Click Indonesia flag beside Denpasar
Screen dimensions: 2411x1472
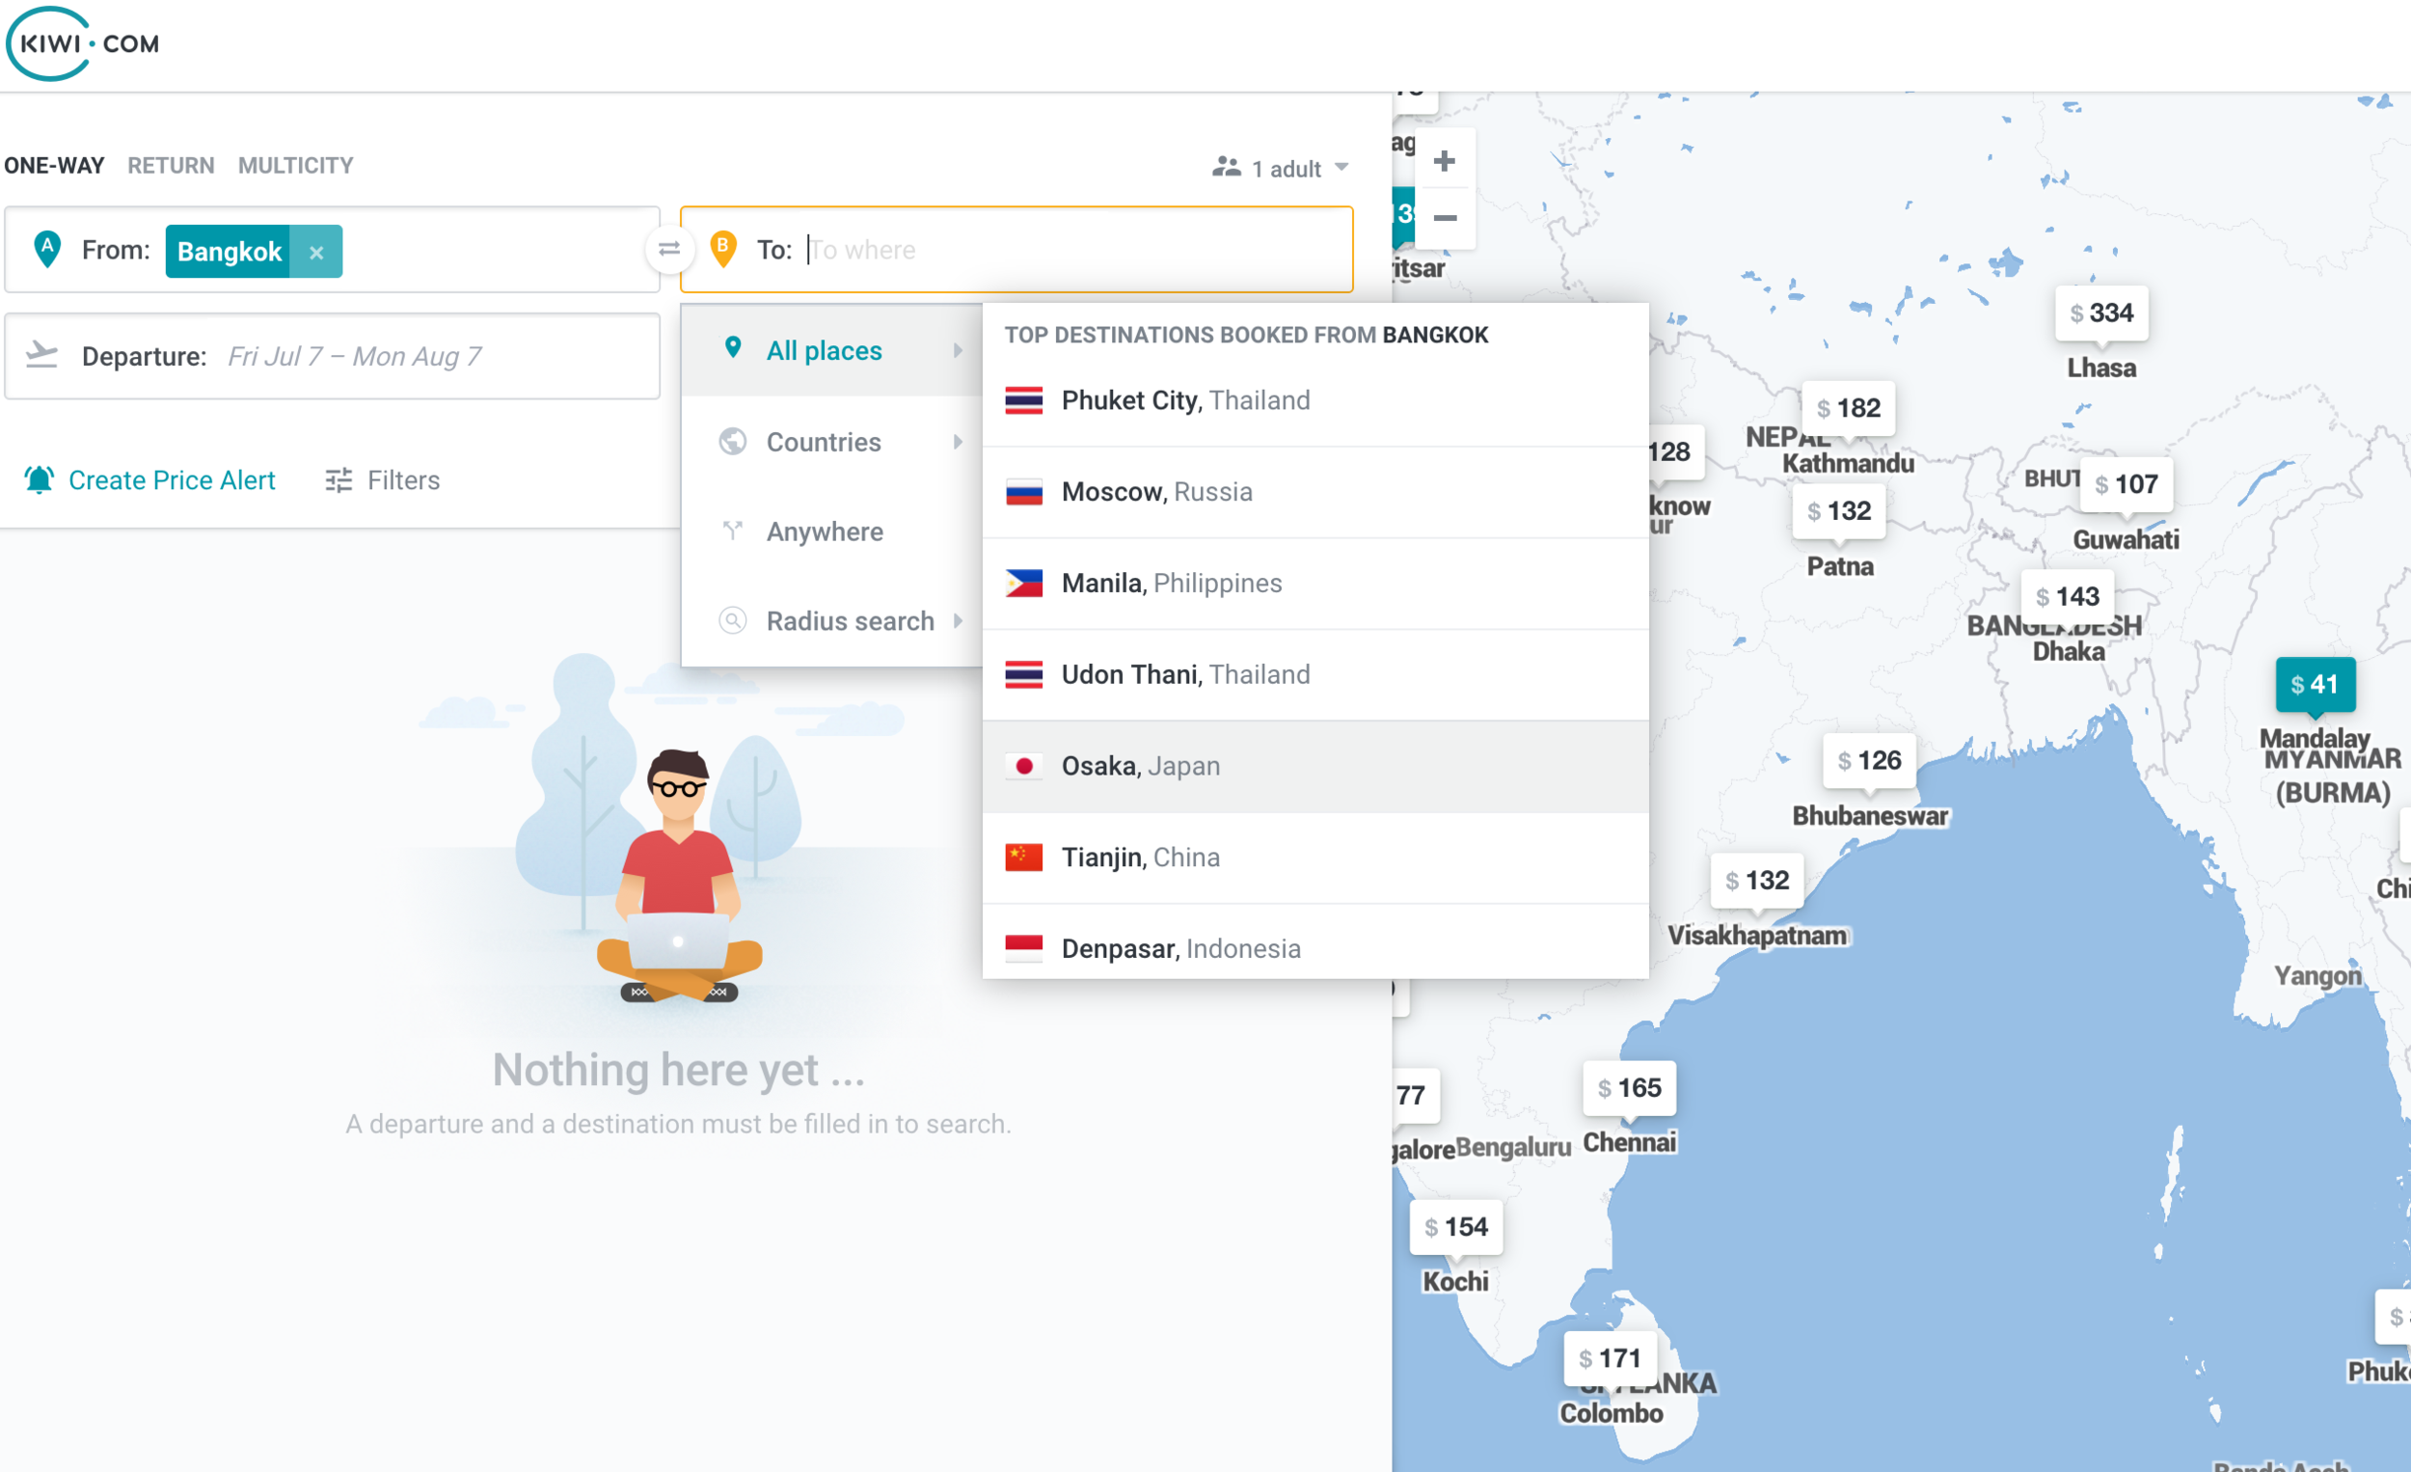1023,948
